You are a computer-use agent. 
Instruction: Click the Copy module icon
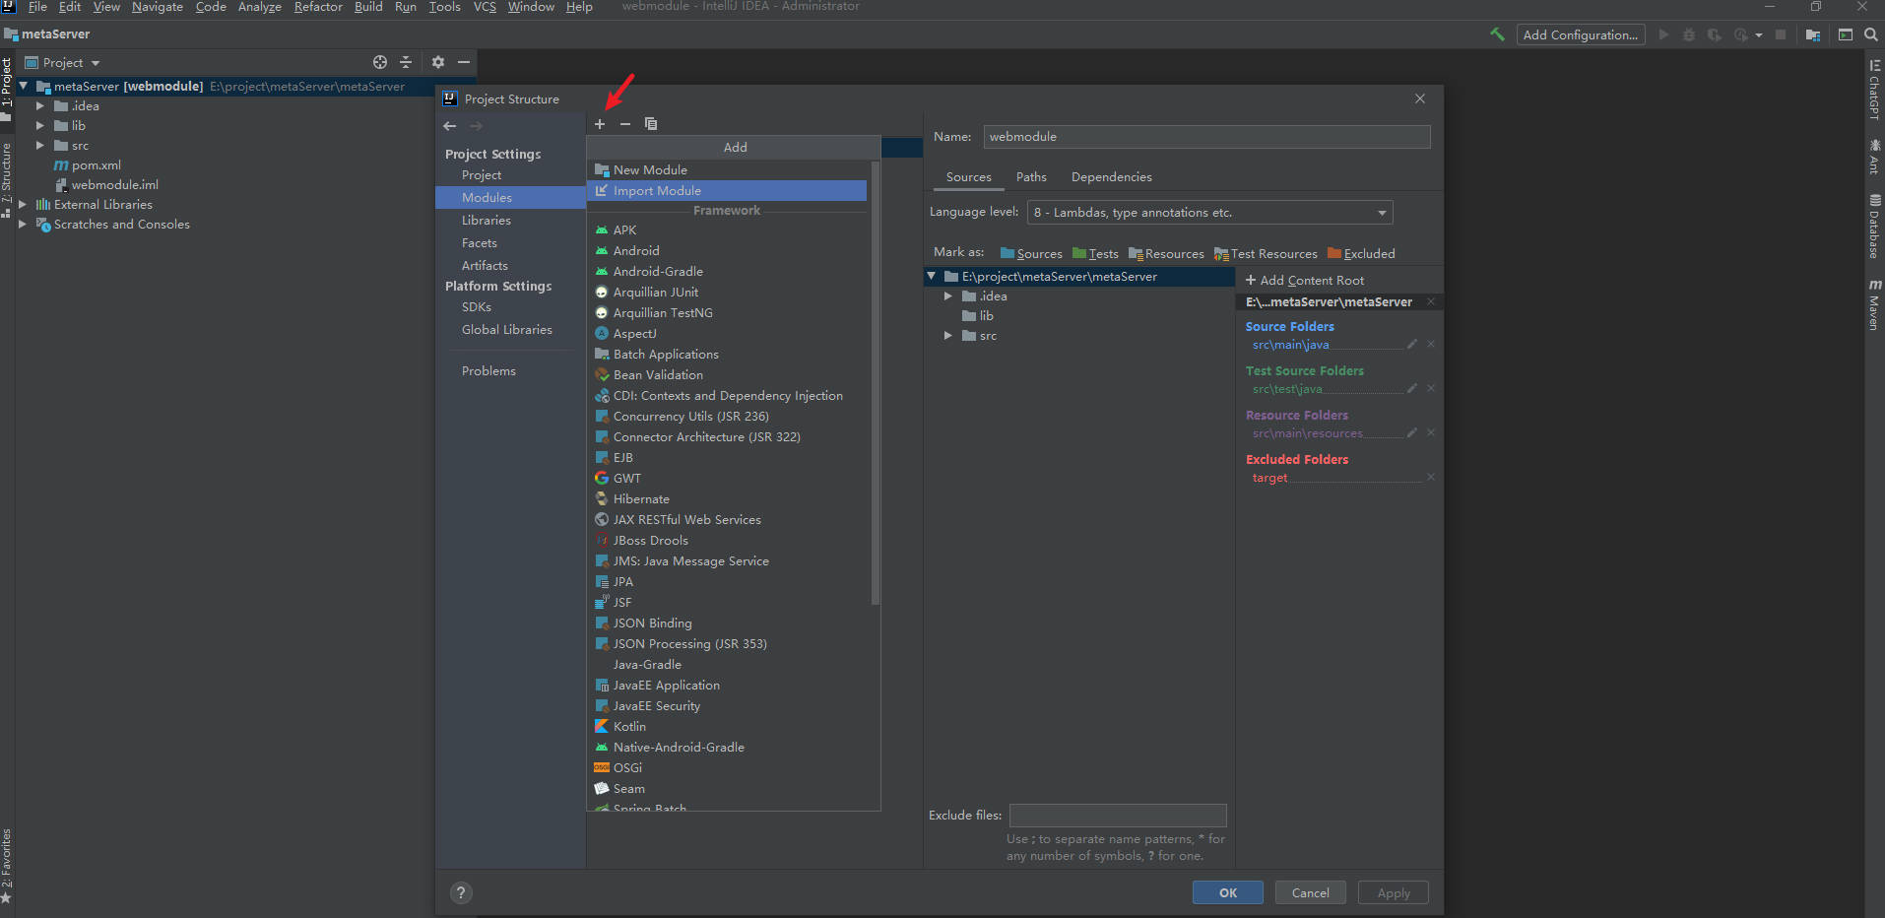click(650, 124)
